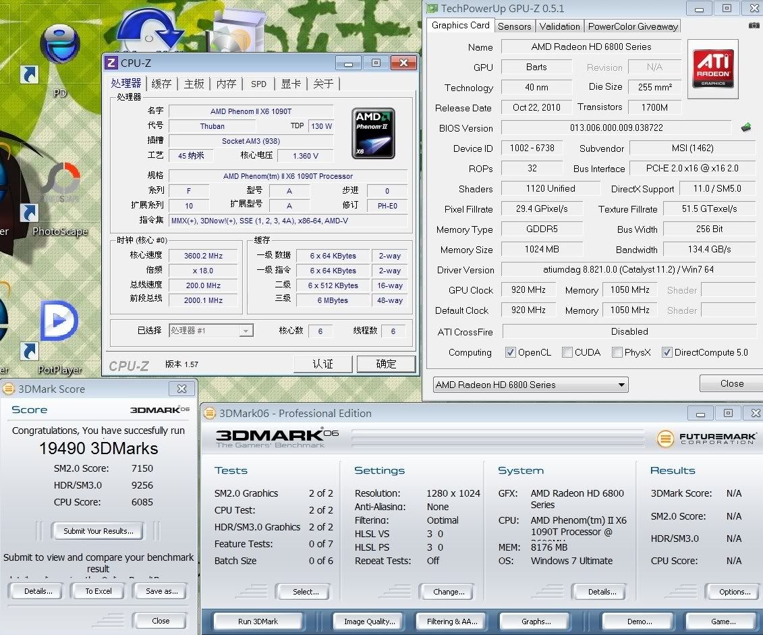The width and height of the screenshot is (763, 635).
Task: Click the Save as button
Action: (x=161, y=591)
